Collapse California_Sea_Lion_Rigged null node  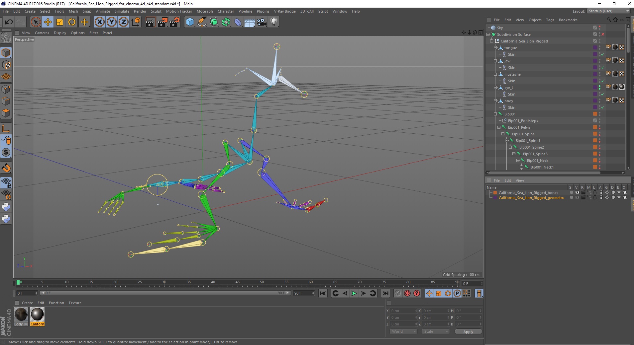click(491, 41)
